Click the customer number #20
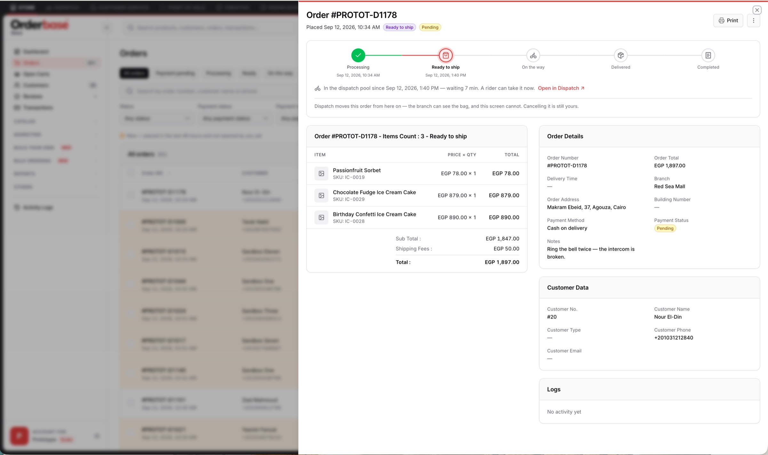This screenshot has width=768, height=455. [552, 317]
